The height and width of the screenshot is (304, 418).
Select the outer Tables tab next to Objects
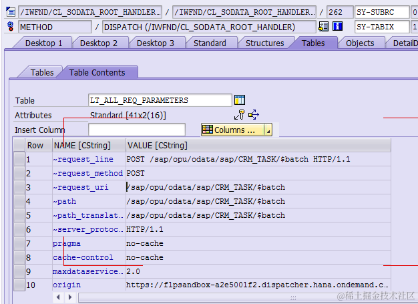coord(313,43)
